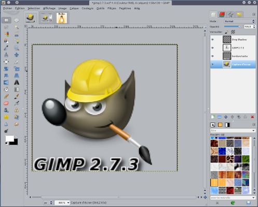The width and height of the screenshot is (258, 207).
Task: Refresh patterns green arrow button
Action: pos(233,203)
